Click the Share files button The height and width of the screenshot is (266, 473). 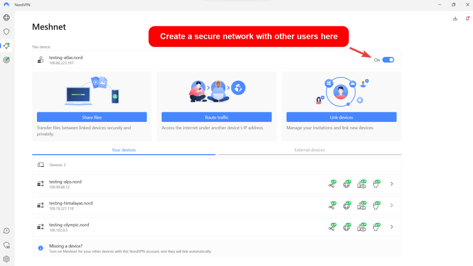[x=92, y=117]
